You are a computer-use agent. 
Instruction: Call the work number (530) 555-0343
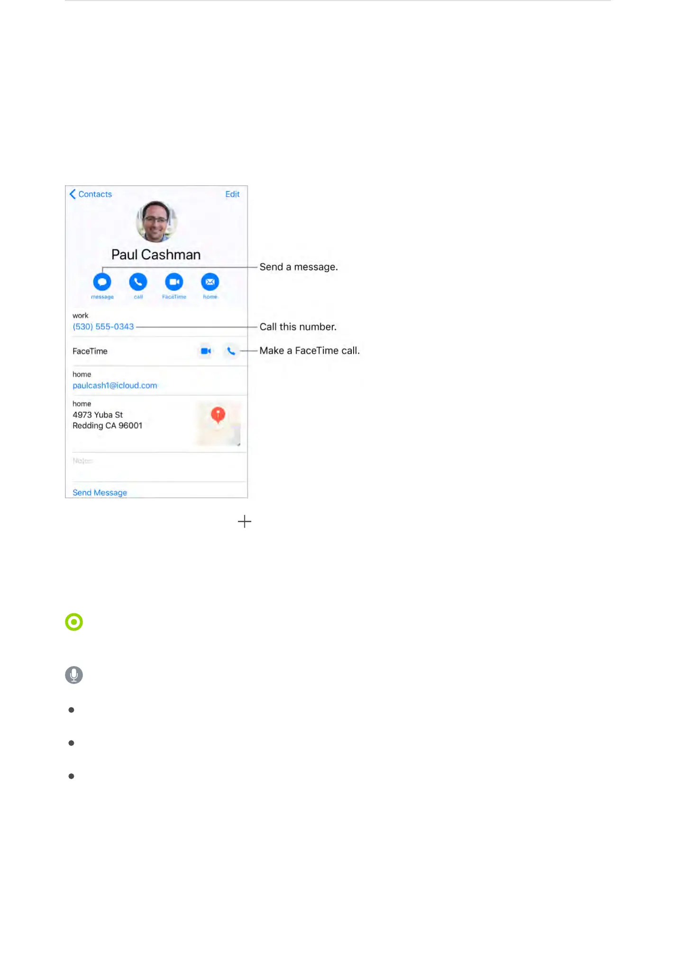[103, 327]
